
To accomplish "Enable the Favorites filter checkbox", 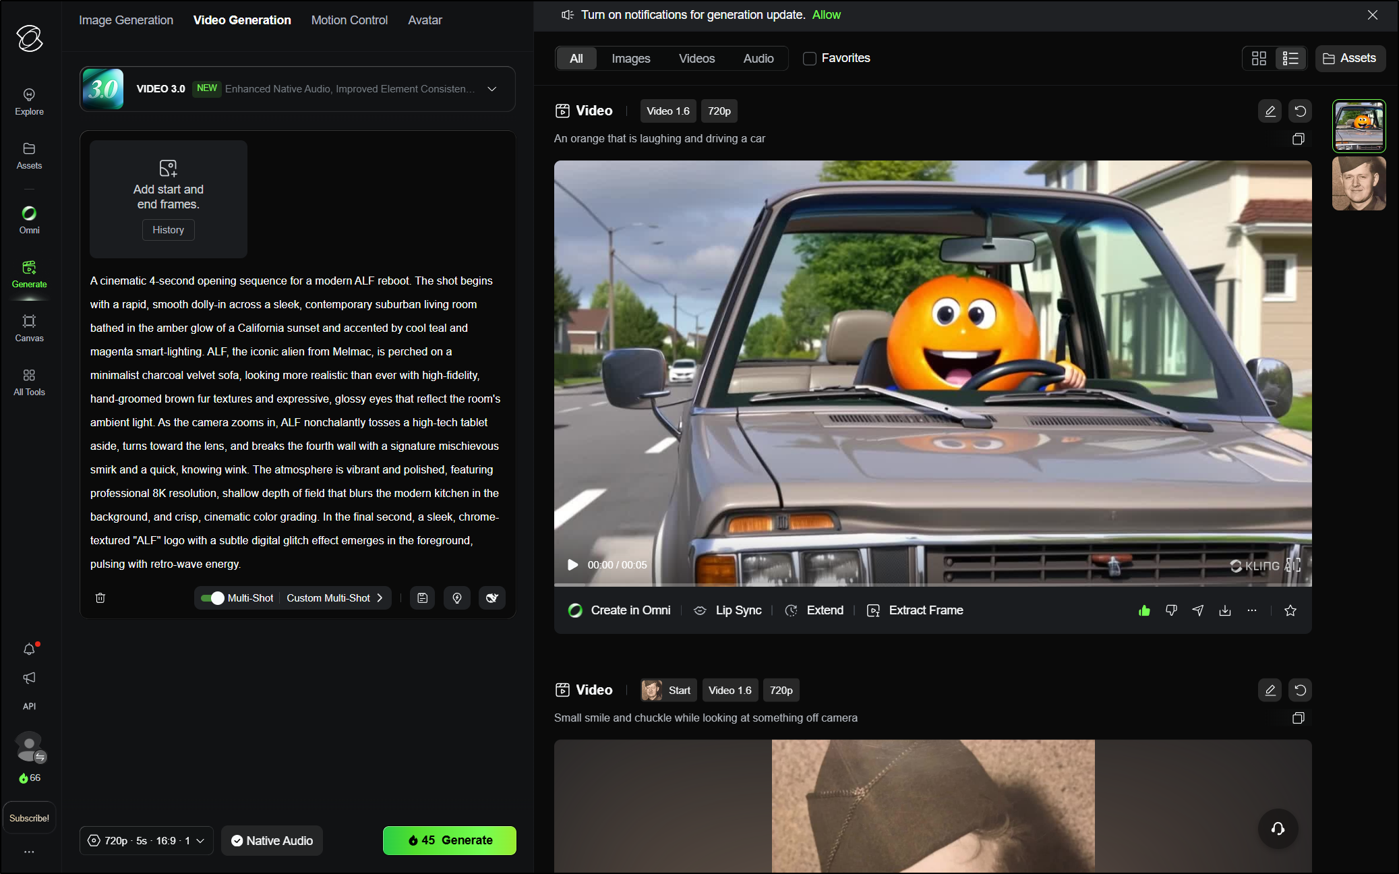I will (x=809, y=59).
